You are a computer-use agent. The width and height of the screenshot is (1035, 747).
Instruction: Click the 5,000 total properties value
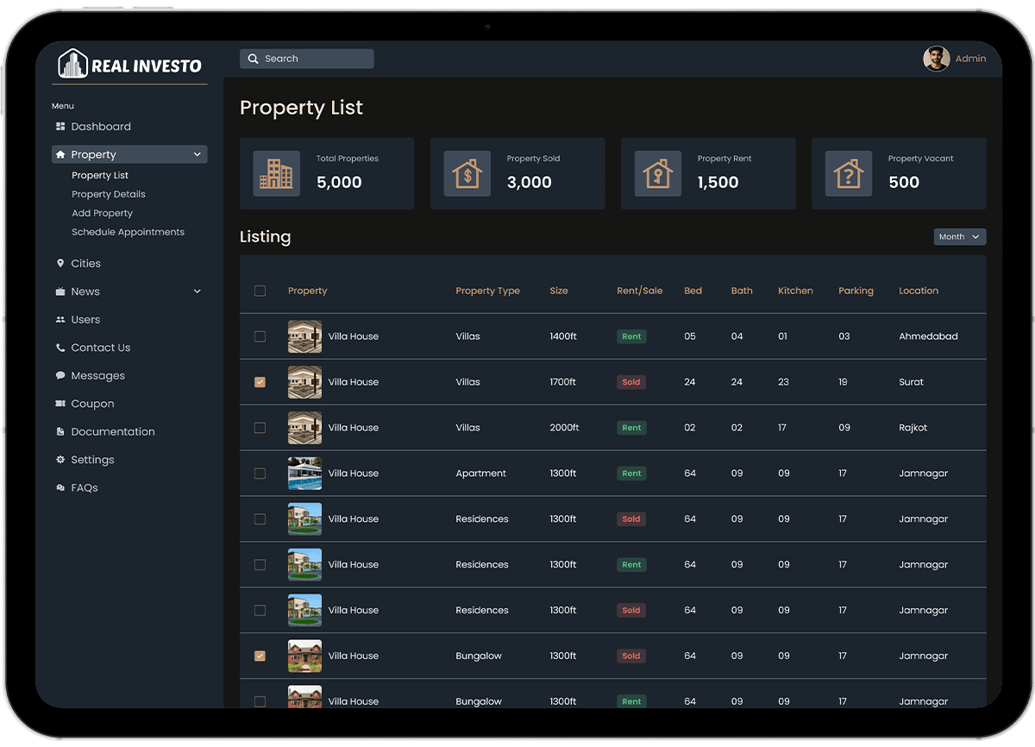tap(339, 182)
